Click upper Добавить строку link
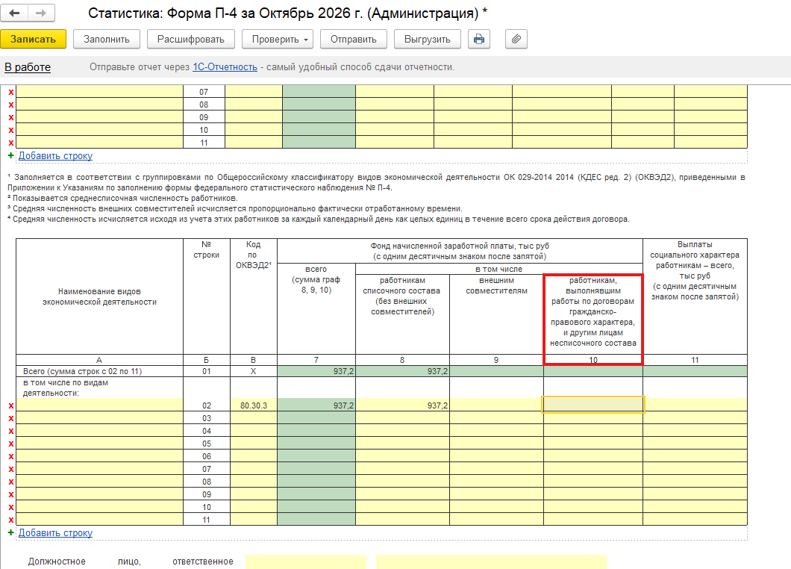 [55, 155]
